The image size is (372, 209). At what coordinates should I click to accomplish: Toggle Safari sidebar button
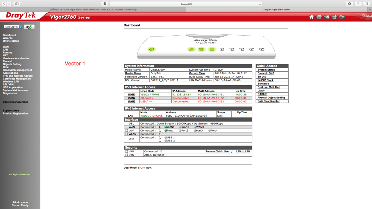pyautogui.click(x=17, y=3)
